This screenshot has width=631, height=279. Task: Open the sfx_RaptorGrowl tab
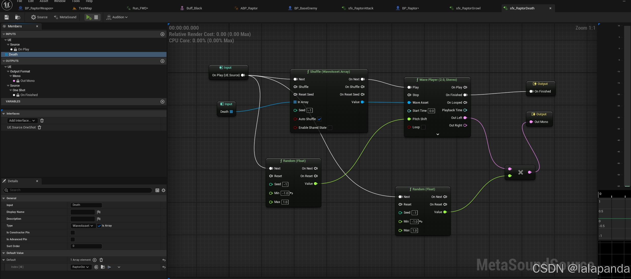click(x=468, y=8)
